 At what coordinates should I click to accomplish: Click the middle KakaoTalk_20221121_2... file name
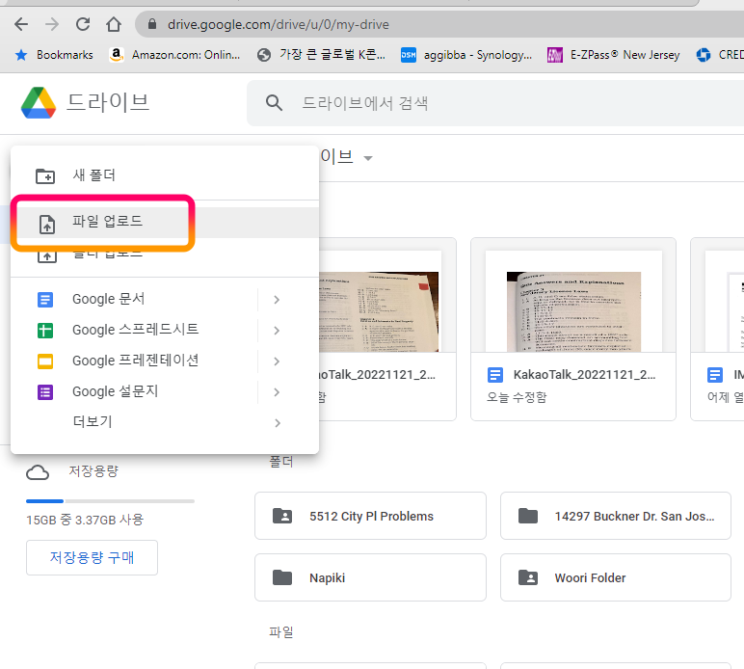(x=584, y=375)
